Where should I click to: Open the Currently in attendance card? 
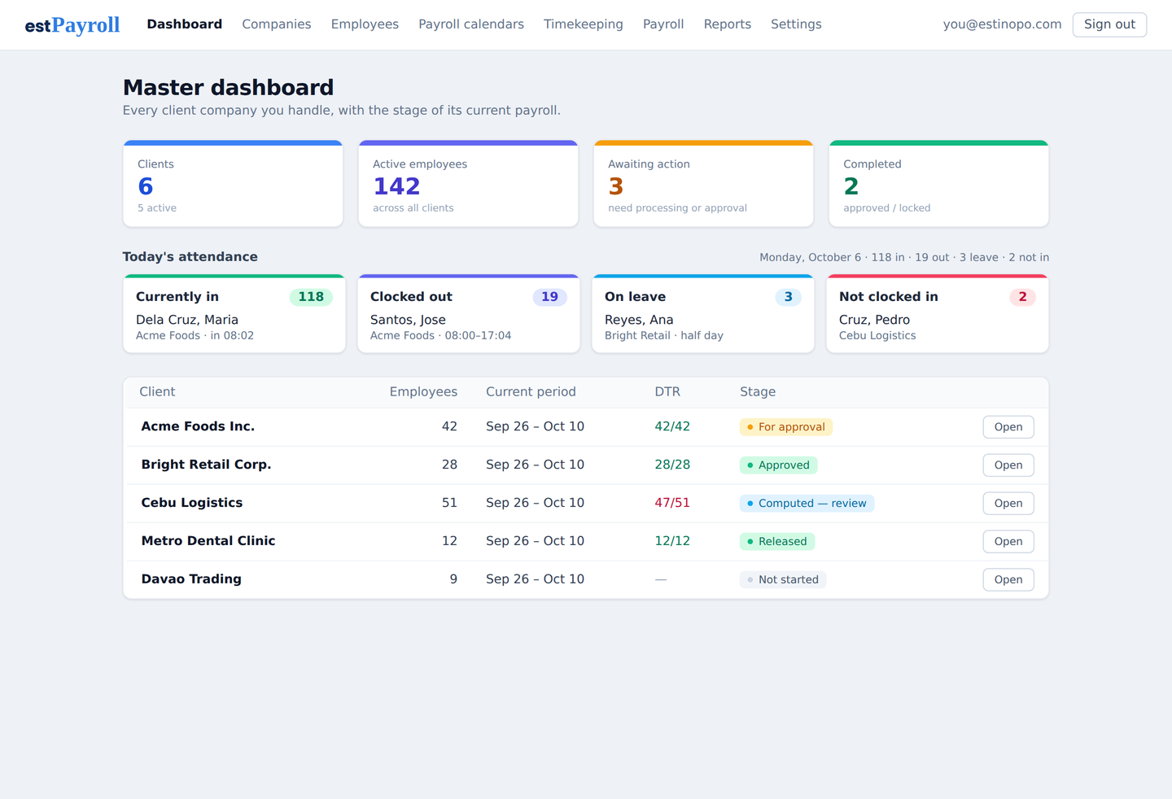pos(234,314)
